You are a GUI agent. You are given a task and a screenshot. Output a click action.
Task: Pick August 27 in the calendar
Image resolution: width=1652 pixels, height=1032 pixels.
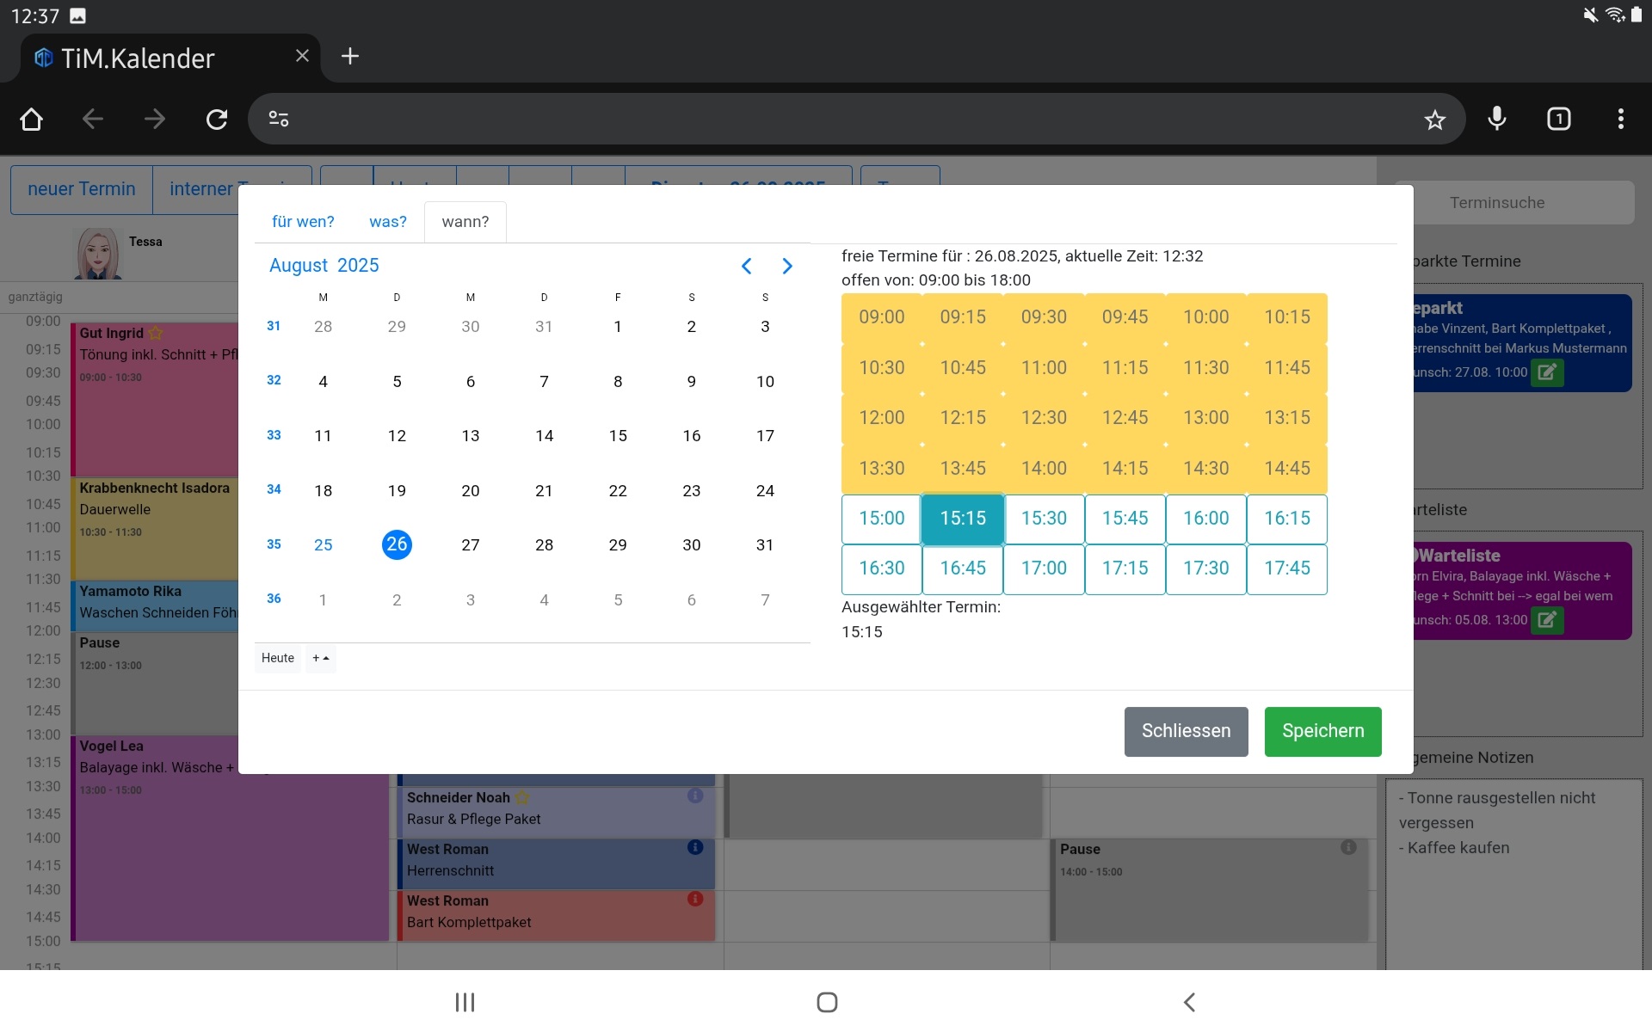click(x=471, y=545)
